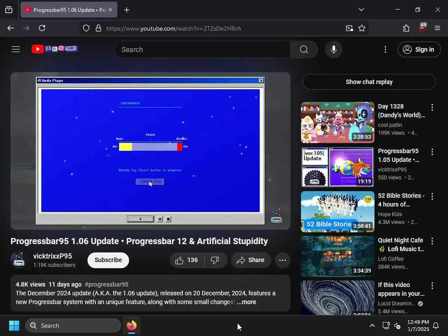The image size is (448, 336).
Task: Click the URL address bar
Action: pyautogui.click(x=223, y=28)
